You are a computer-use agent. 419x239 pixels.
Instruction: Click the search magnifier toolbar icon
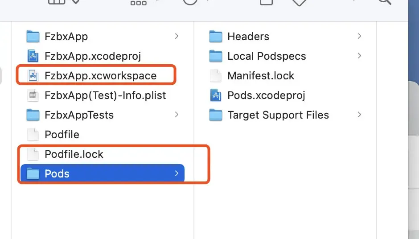click(384, 1)
